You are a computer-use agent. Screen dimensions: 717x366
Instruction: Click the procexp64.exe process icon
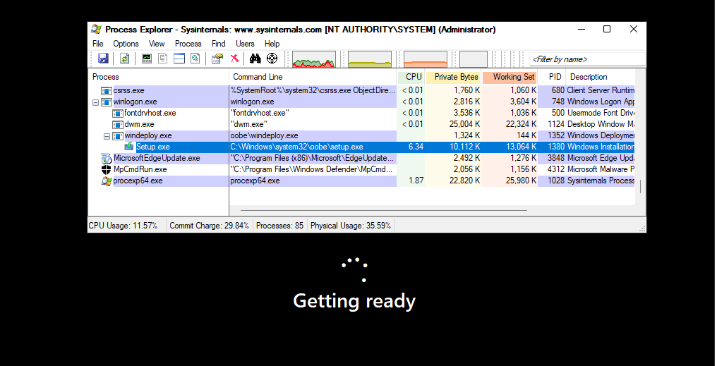pos(106,181)
